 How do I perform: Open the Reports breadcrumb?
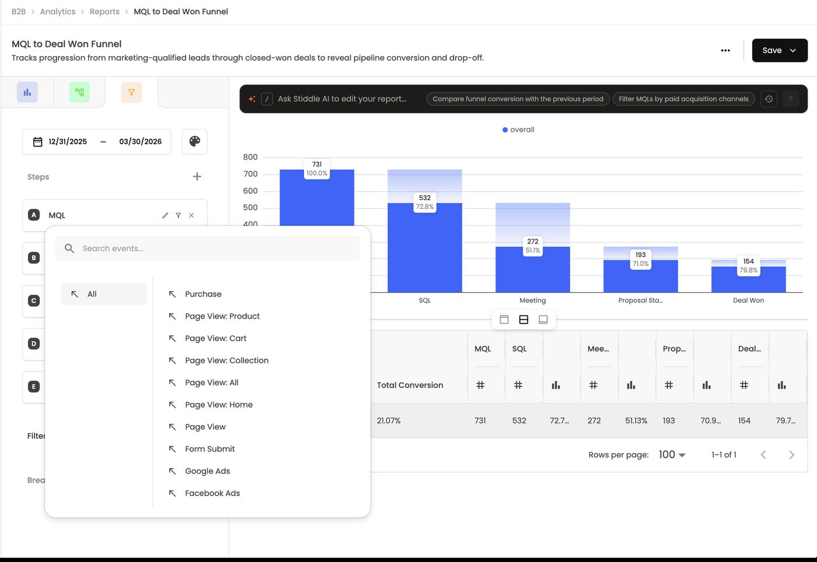tap(104, 12)
